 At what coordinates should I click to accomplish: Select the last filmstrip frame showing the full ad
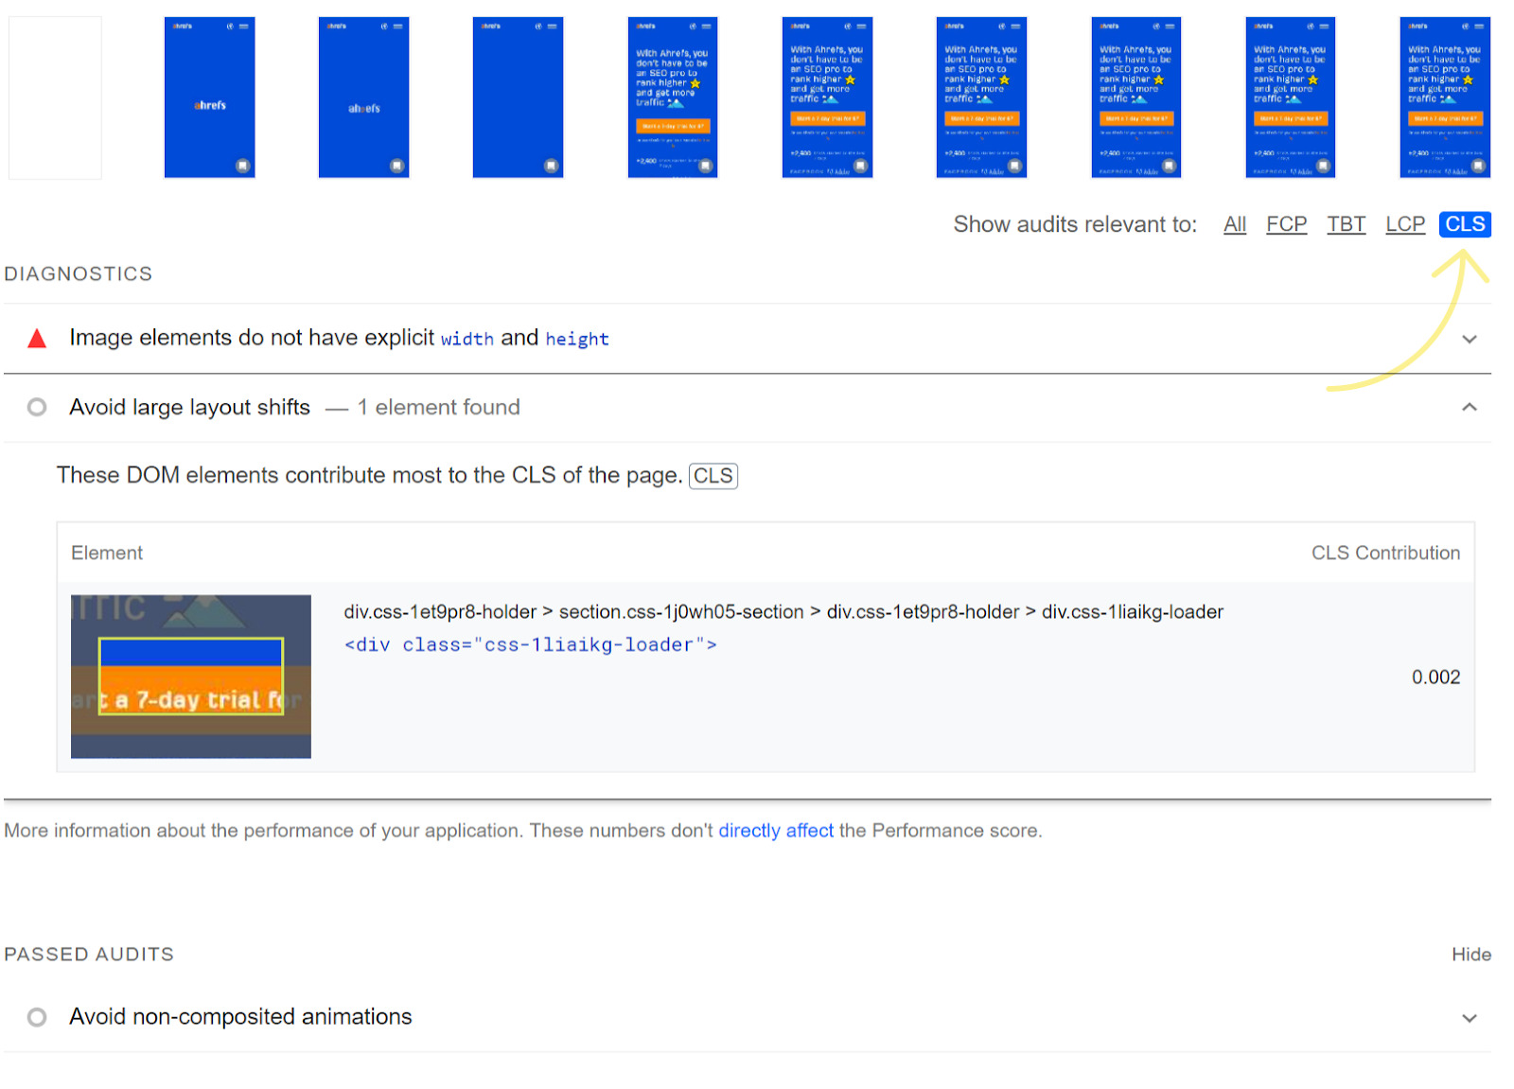(x=1444, y=97)
